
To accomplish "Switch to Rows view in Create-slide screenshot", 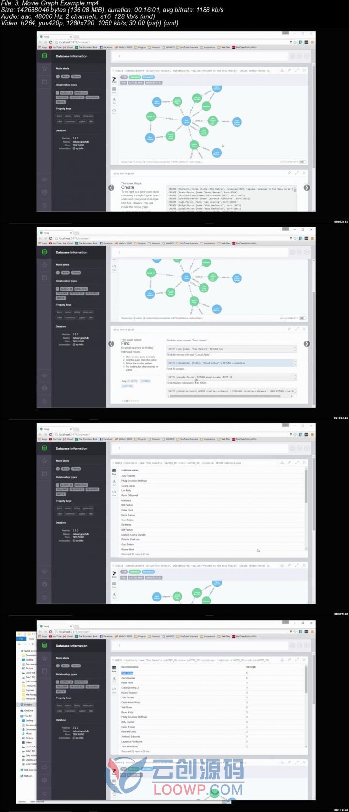I will pyautogui.click(x=114, y=90).
